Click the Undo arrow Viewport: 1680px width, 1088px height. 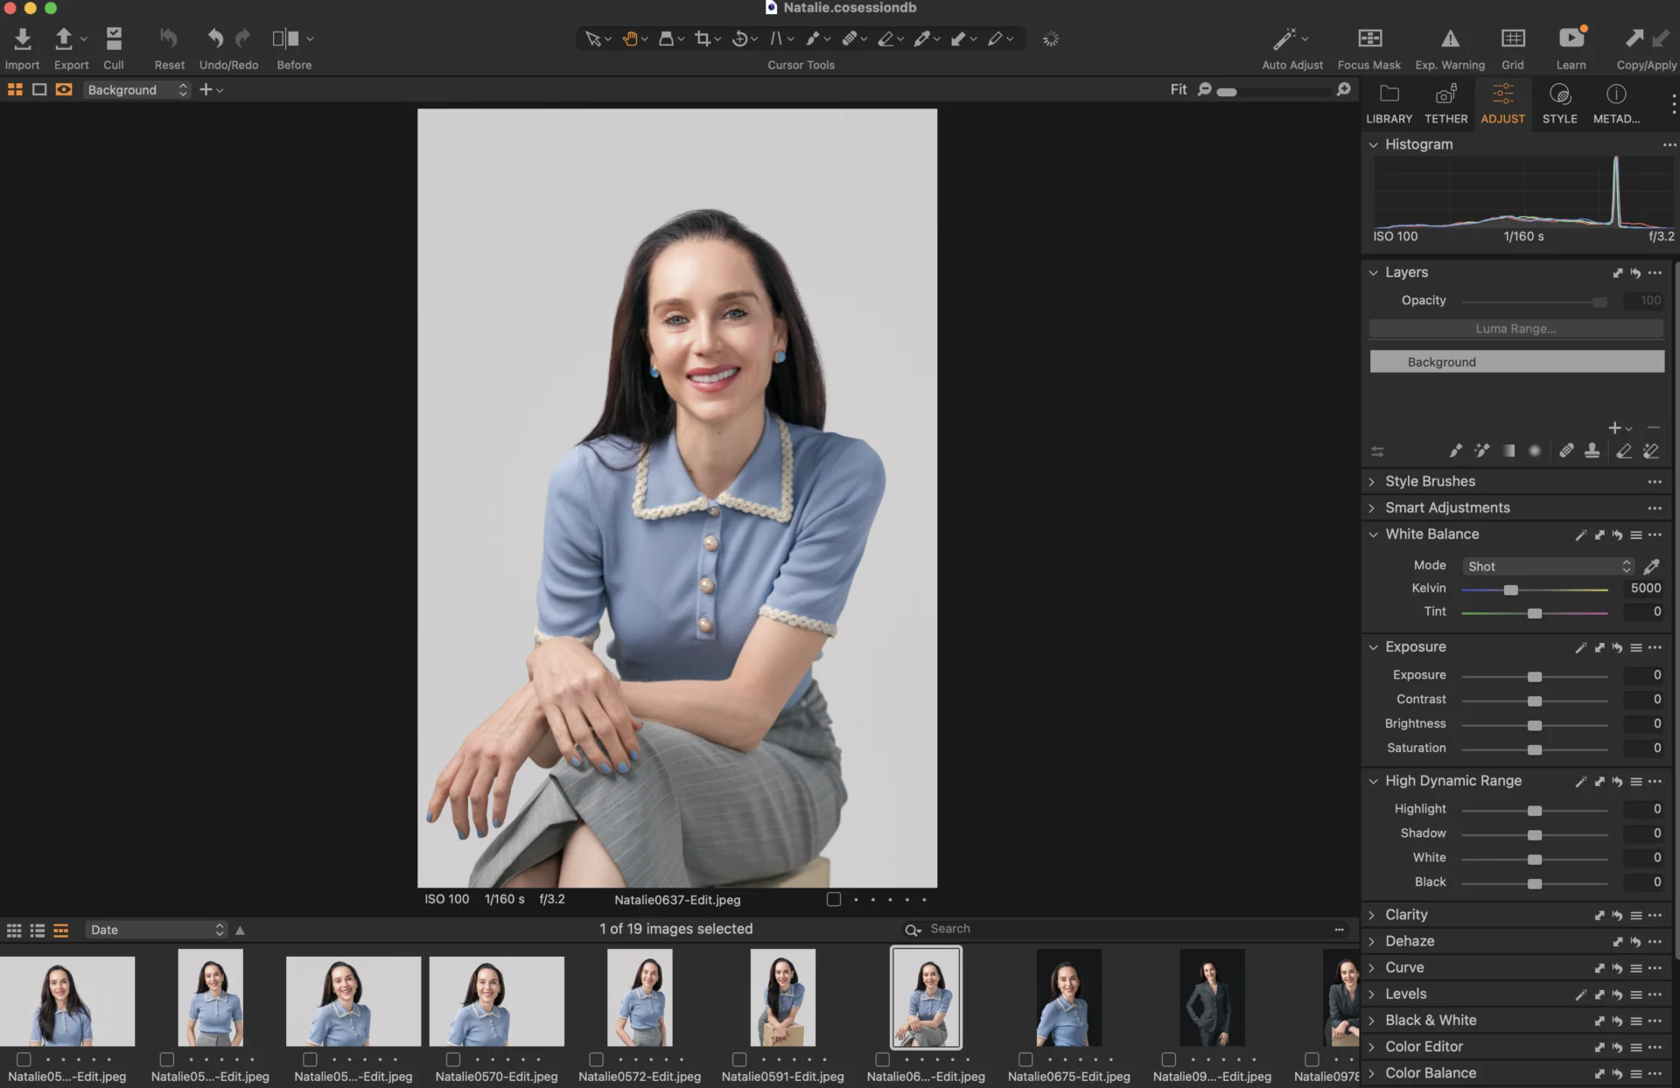(x=215, y=38)
